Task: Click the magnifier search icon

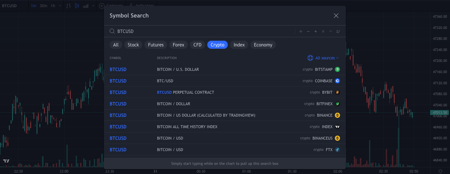Action: 112,31
